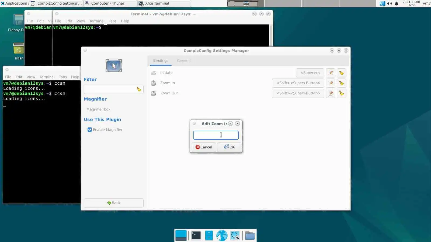This screenshot has height=242, width=431.
Task: Roll up the Edit Zoom In dialog
Action: click(230, 124)
